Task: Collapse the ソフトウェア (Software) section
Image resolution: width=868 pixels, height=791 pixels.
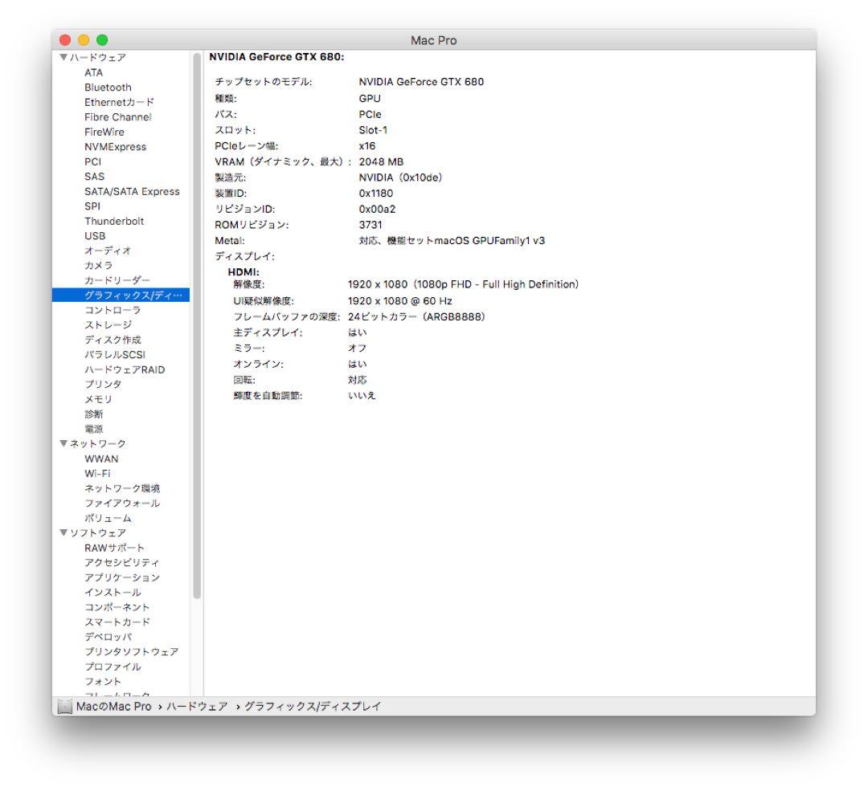Action: pyautogui.click(x=63, y=532)
